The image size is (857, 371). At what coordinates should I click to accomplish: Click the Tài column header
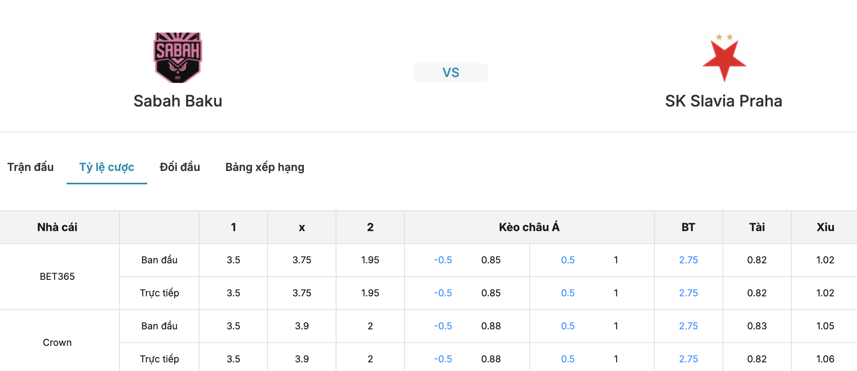click(757, 227)
